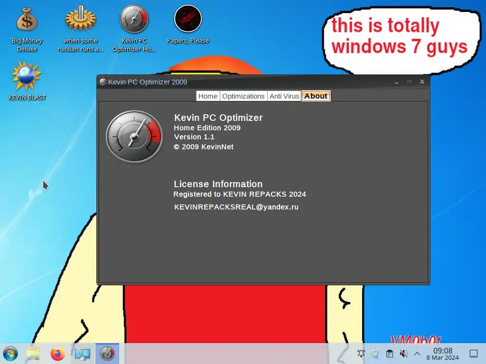Click the show desktop button on the taskbar
486x364 pixels.
click(x=474, y=354)
